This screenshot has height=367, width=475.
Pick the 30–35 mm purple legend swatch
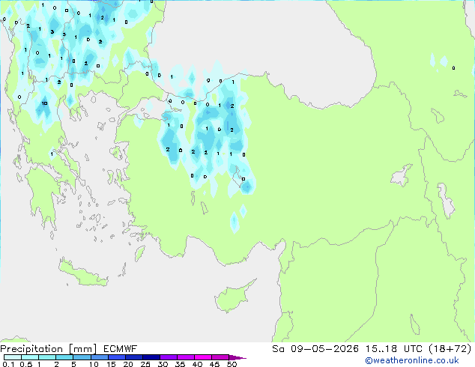pyautogui.click(x=169, y=357)
